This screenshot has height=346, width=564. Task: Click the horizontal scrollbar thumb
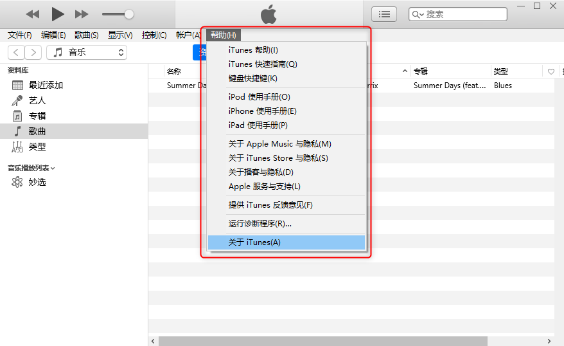tap(323, 341)
